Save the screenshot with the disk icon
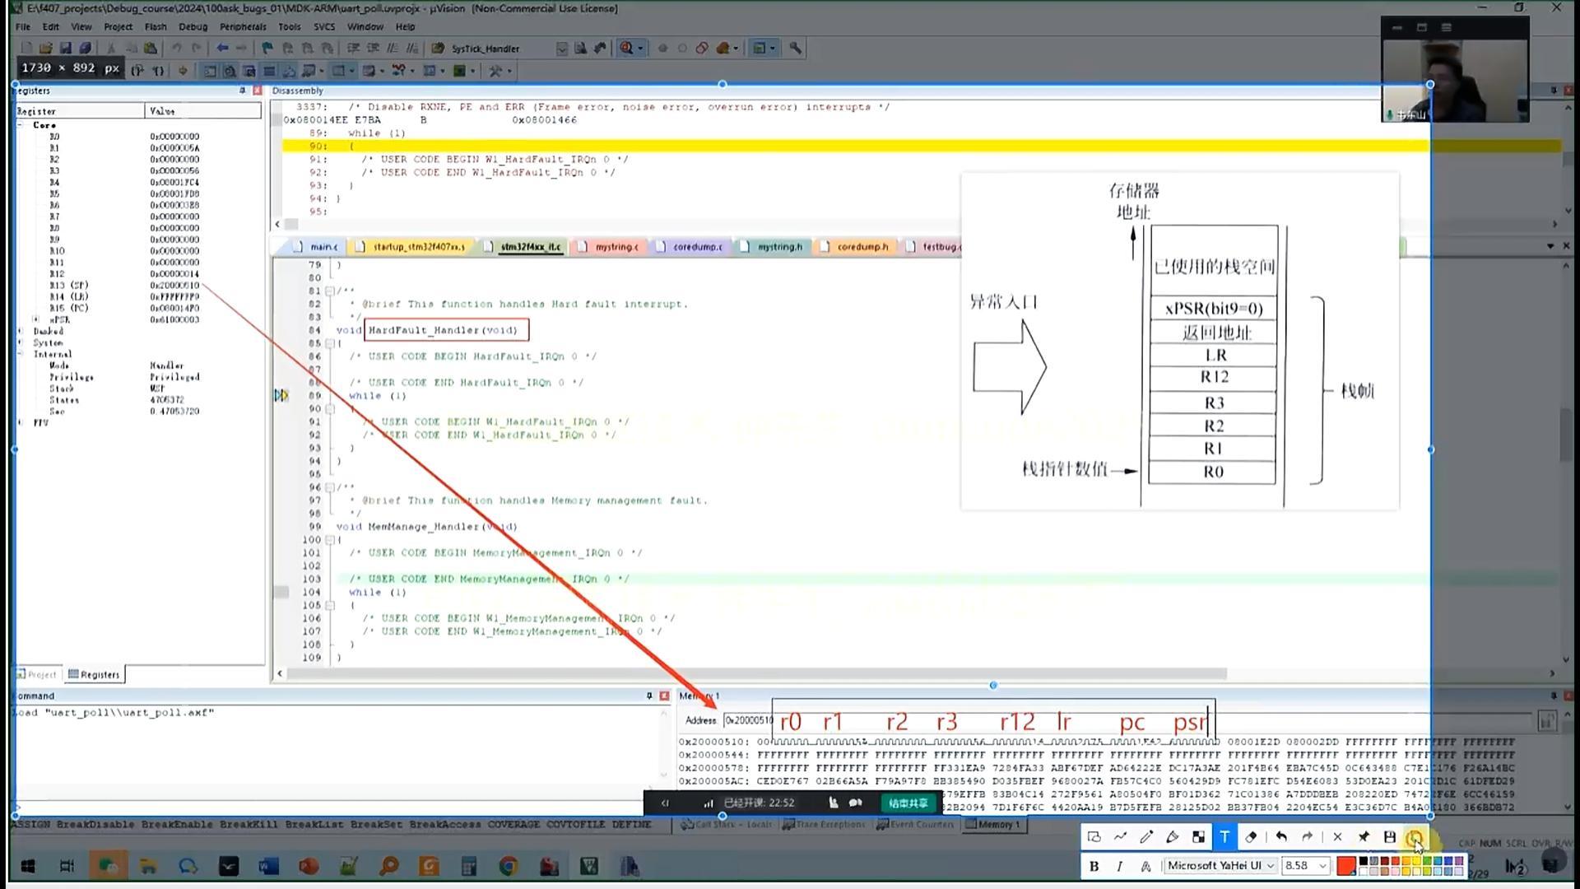Viewport: 1580px width, 889px height. [x=1390, y=837]
